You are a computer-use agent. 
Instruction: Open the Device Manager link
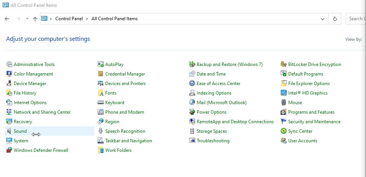[30, 84]
